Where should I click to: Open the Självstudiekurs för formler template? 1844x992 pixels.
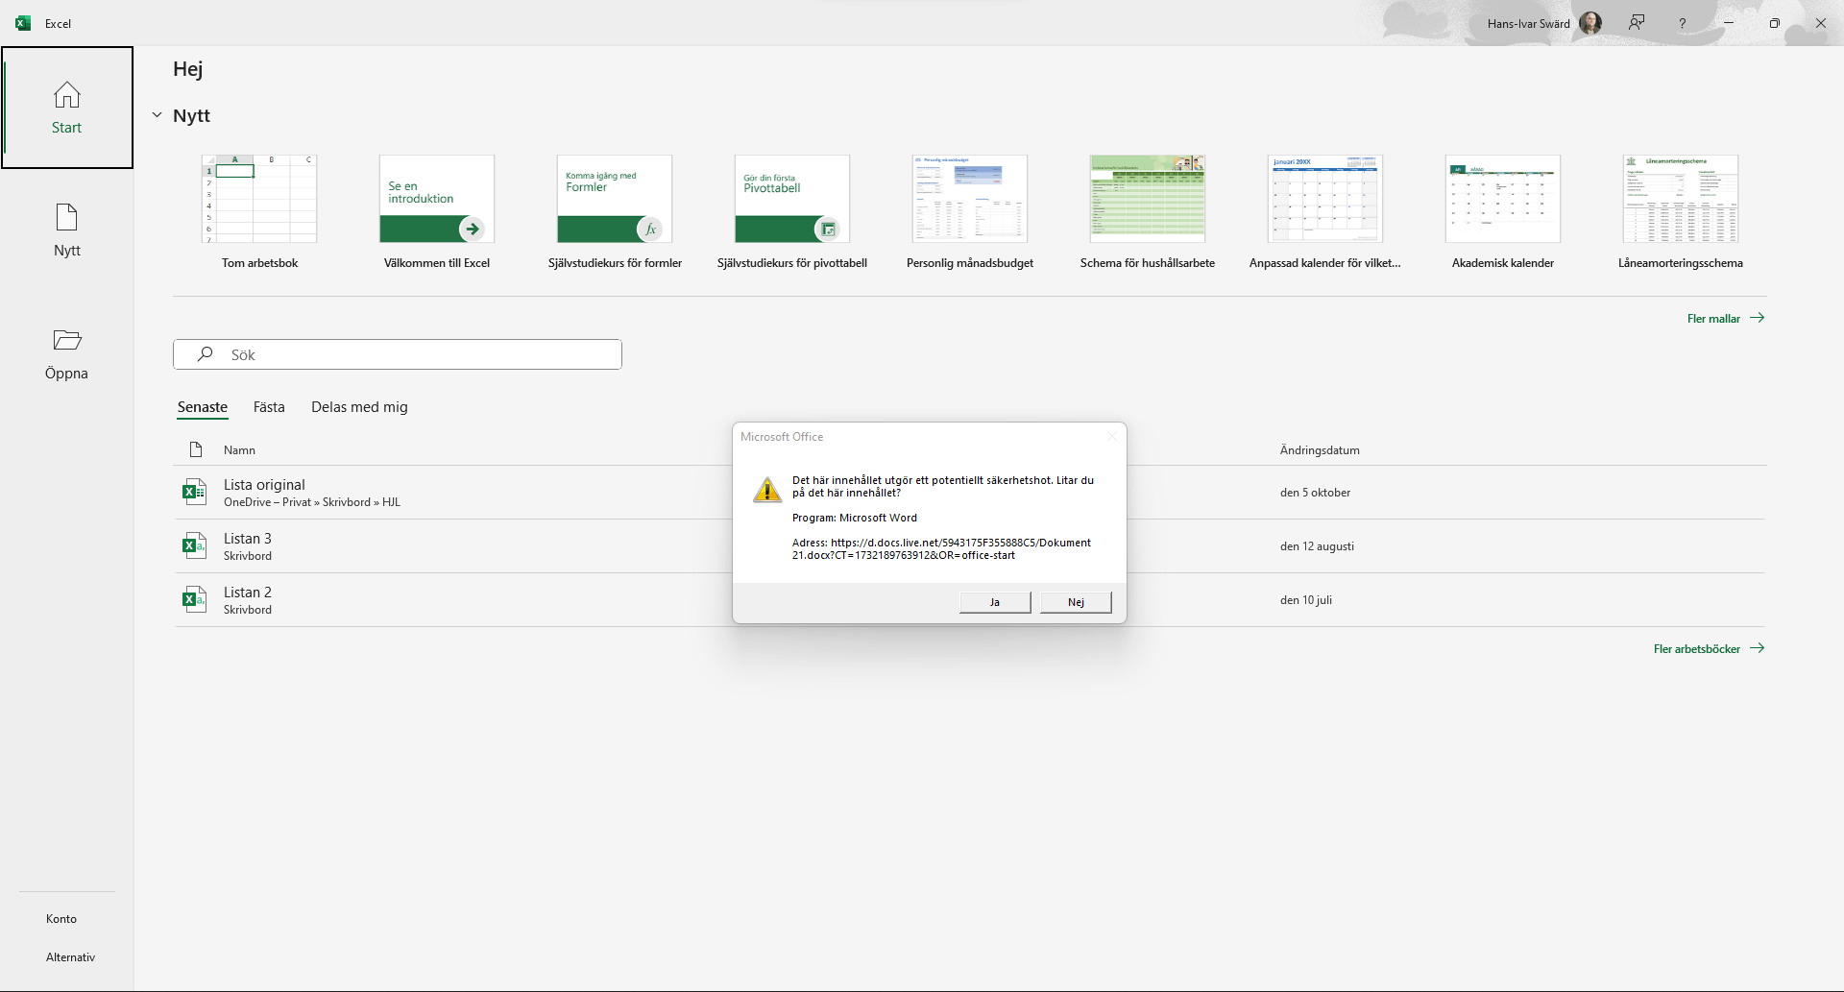615,212
